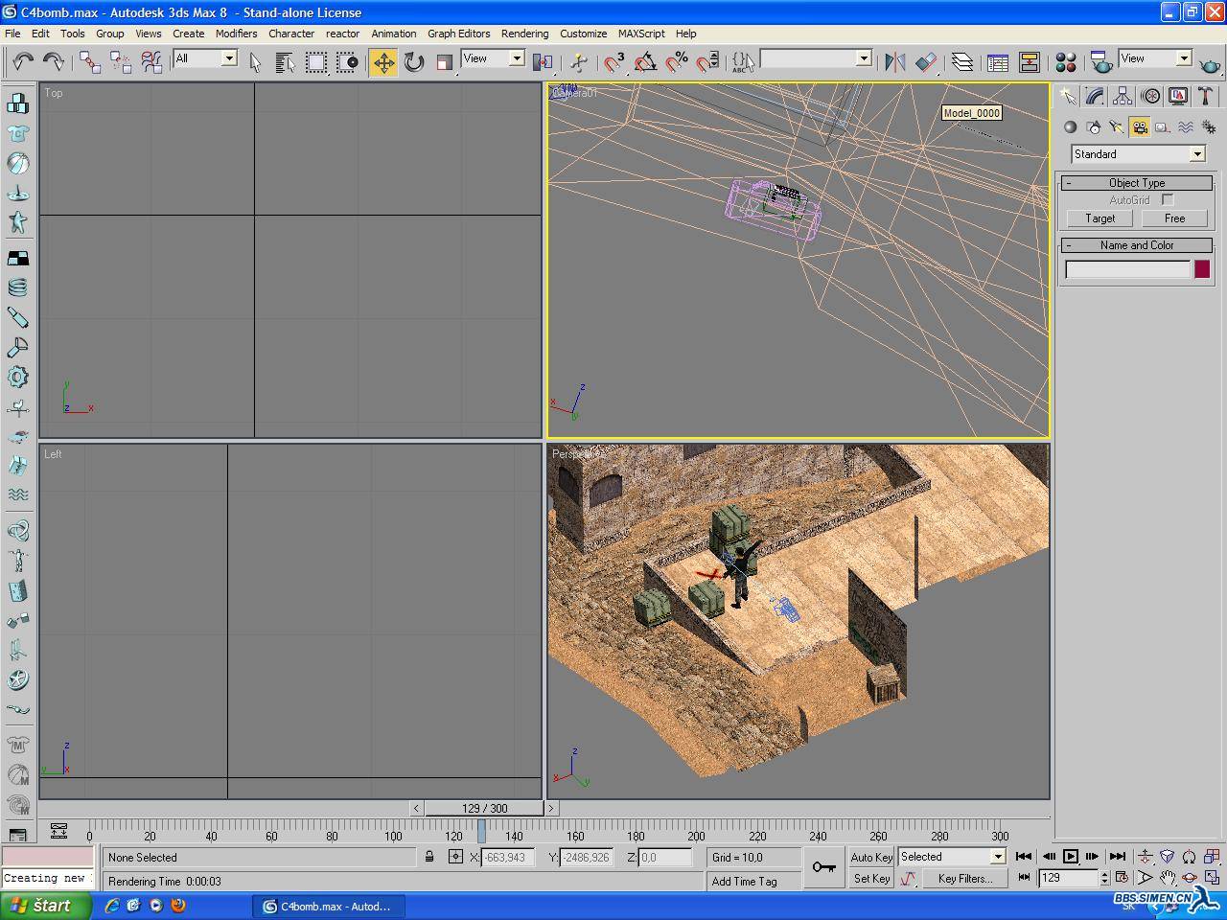This screenshot has width=1227, height=920.
Task: Select the Lights category in Create panel
Action: 1117,126
